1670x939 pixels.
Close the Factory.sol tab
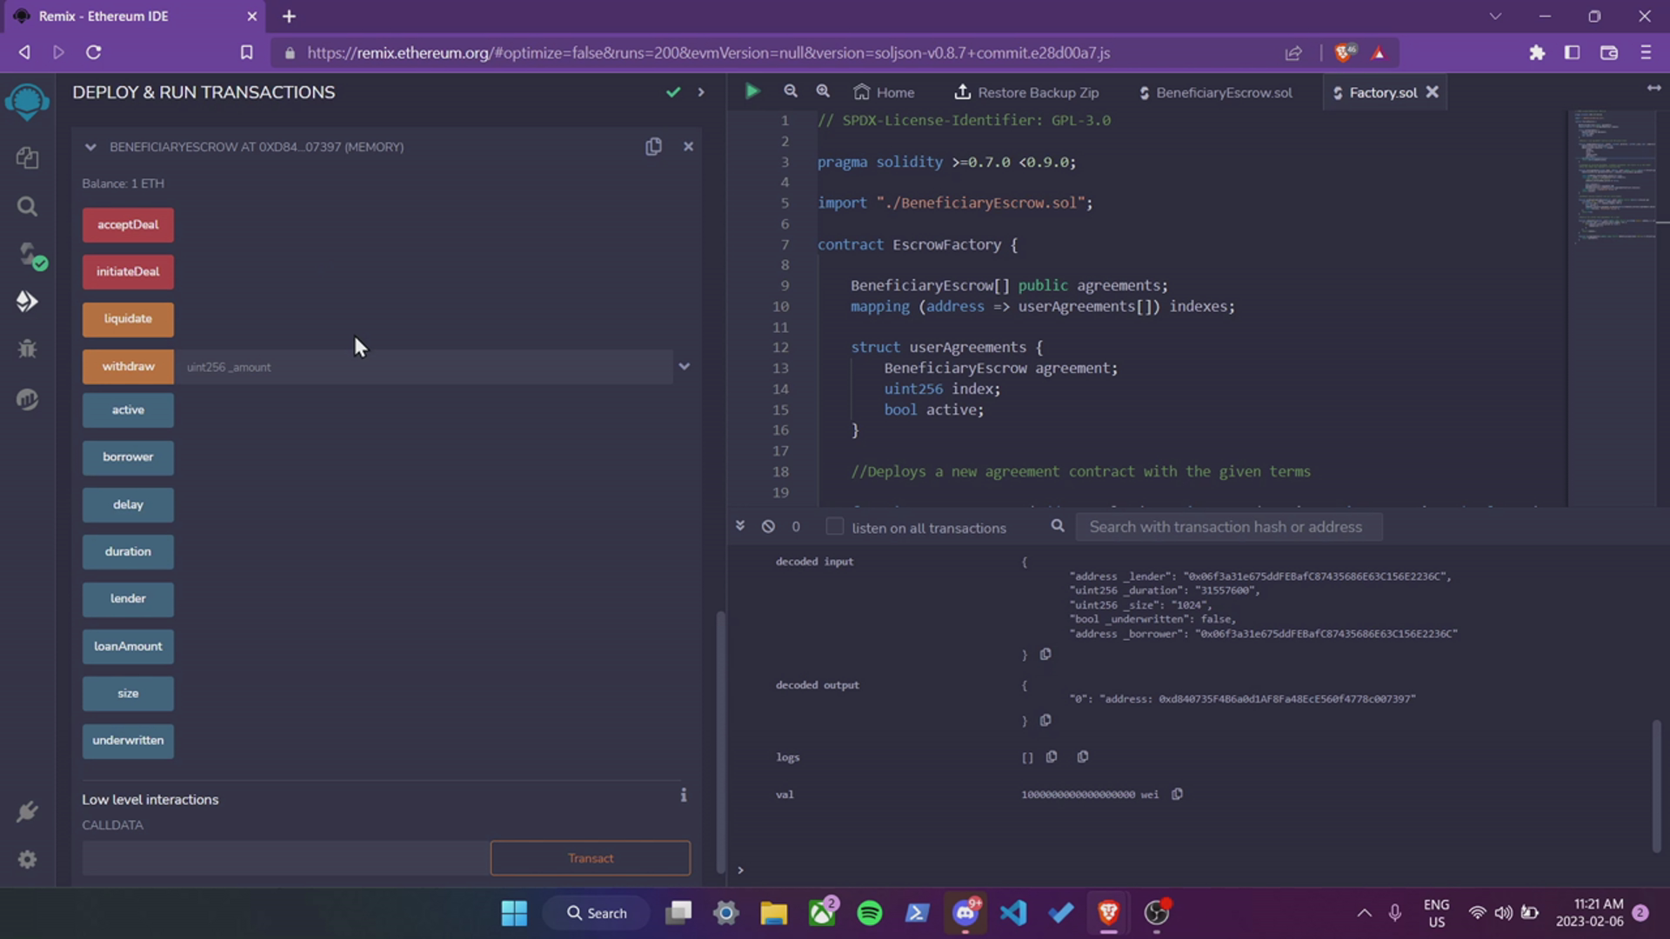click(x=1433, y=91)
